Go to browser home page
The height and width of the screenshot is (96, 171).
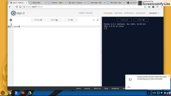pyautogui.click(x=20, y=7)
